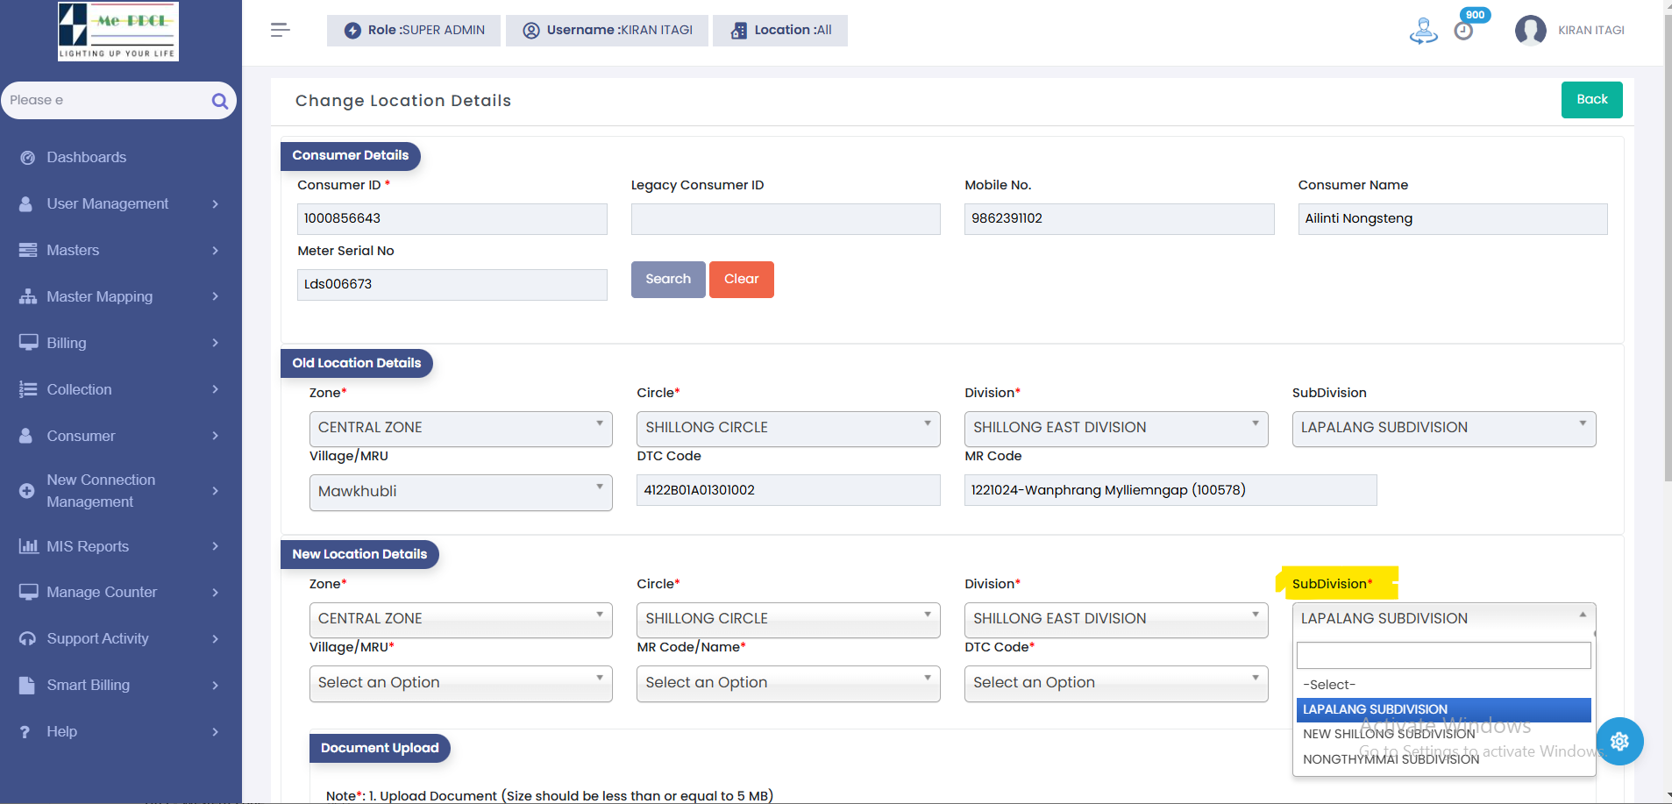Click the search magnifier icon in sidebar
1672x804 pixels.
coord(219,101)
